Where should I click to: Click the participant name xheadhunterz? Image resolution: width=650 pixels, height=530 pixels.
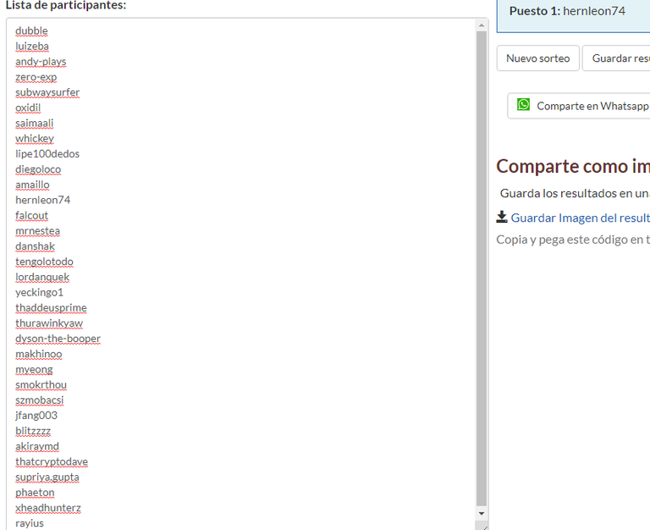click(x=48, y=508)
